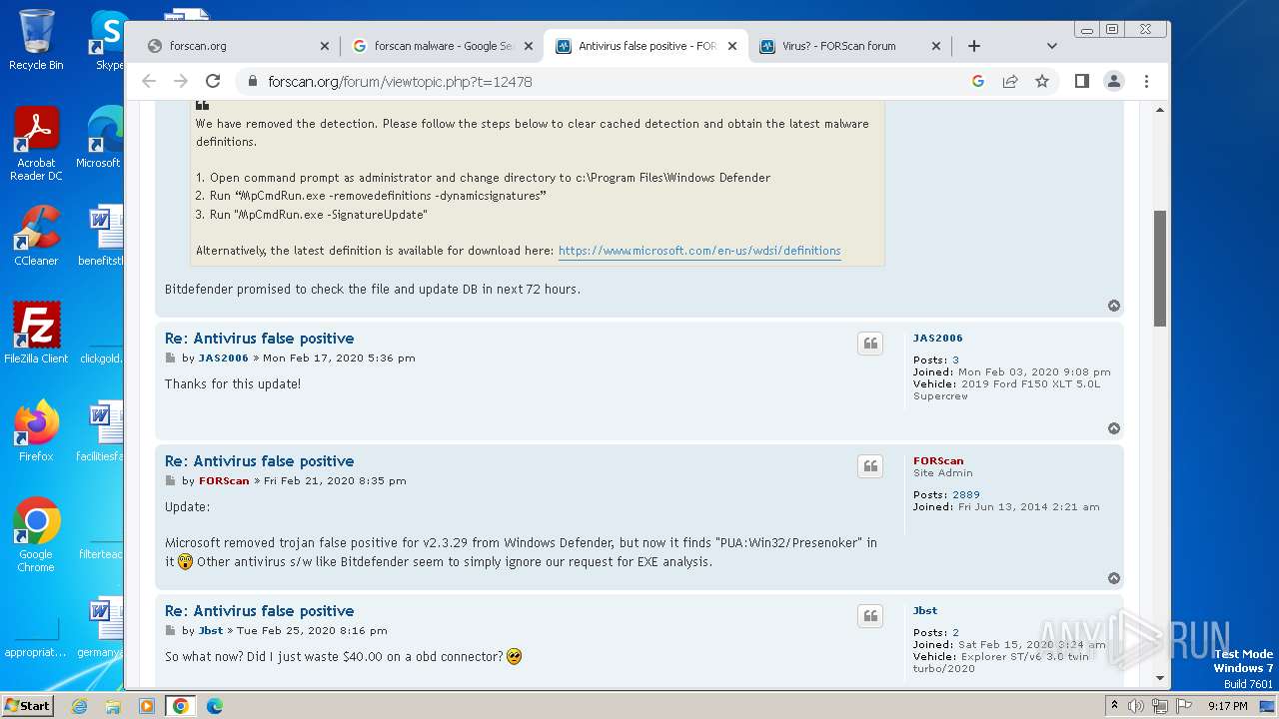Open a new browser tab
This screenshot has width=1279, height=719.
pos(974,46)
